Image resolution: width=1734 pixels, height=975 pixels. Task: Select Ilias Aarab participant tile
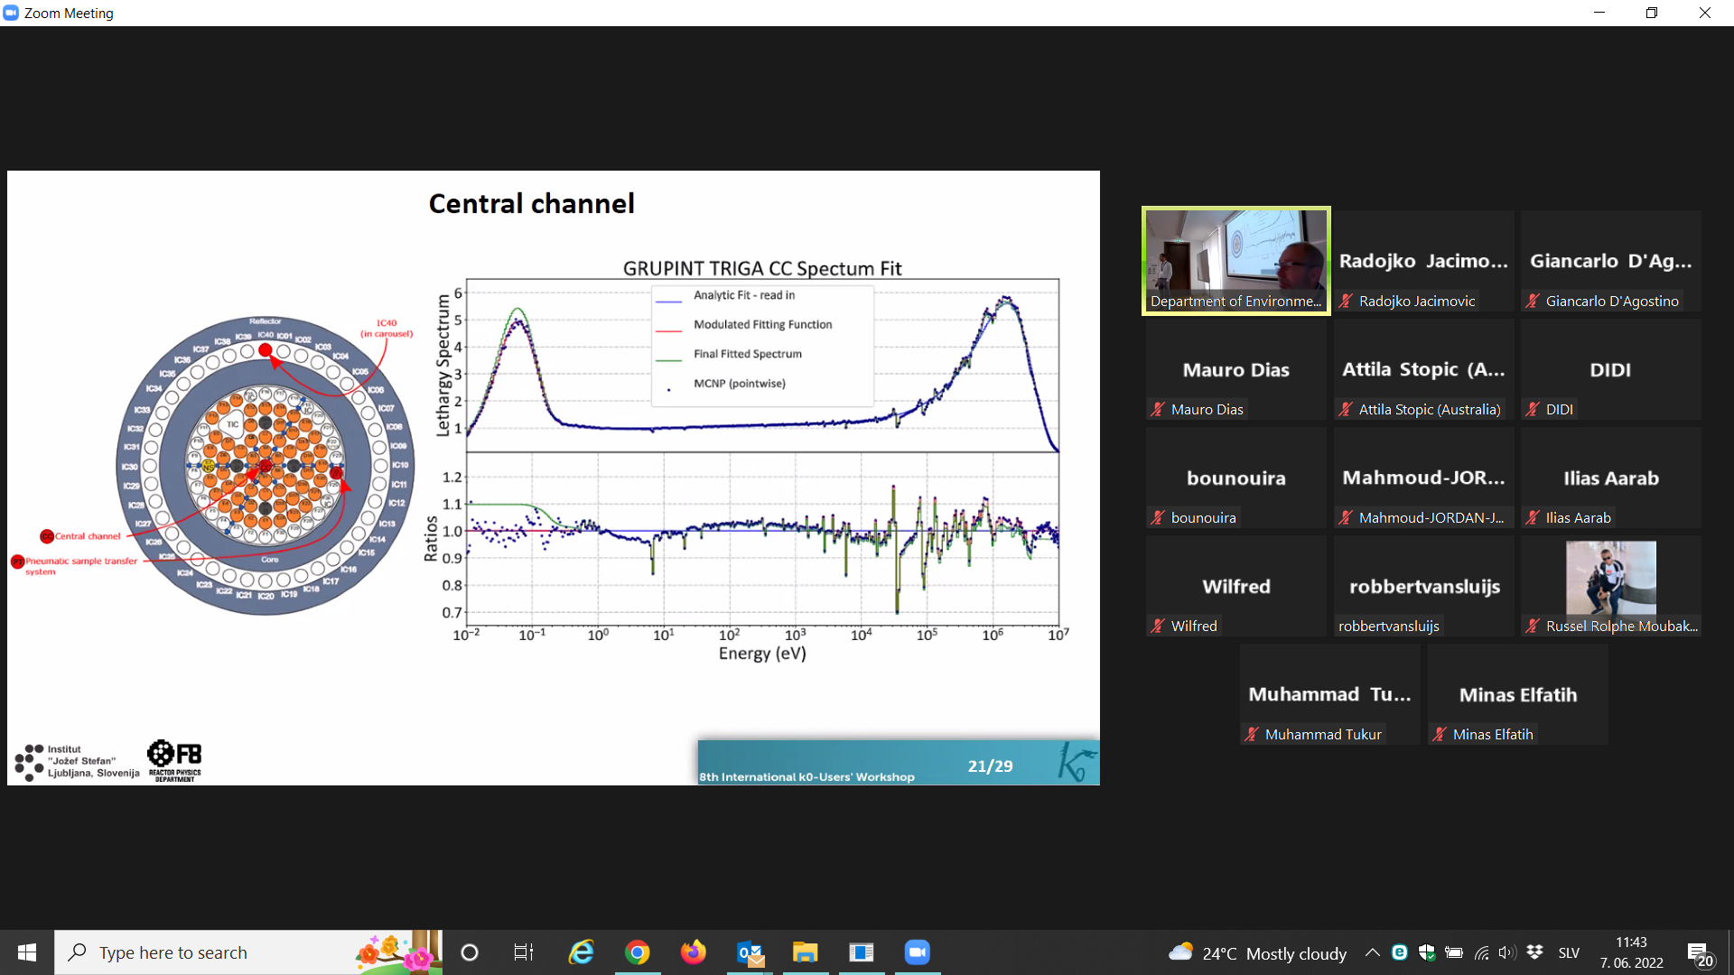click(x=1610, y=478)
